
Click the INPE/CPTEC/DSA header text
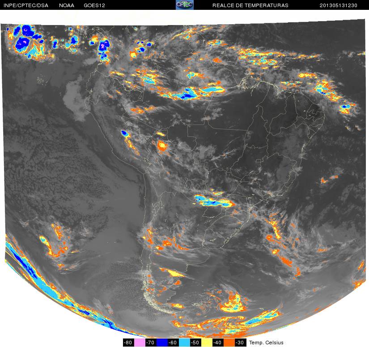26,5
